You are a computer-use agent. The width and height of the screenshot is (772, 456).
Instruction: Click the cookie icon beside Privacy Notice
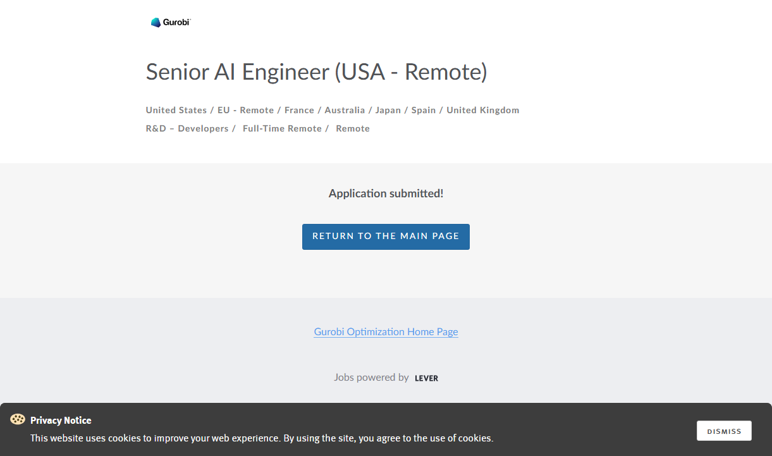[18, 419]
